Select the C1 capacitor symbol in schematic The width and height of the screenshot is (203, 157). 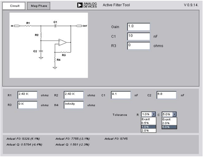tap(55, 26)
